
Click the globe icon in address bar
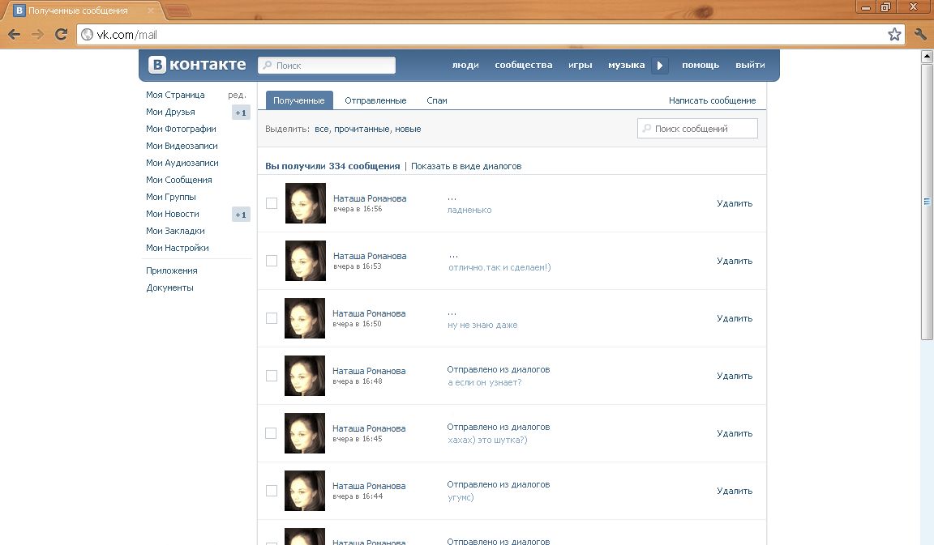(87, 35)
